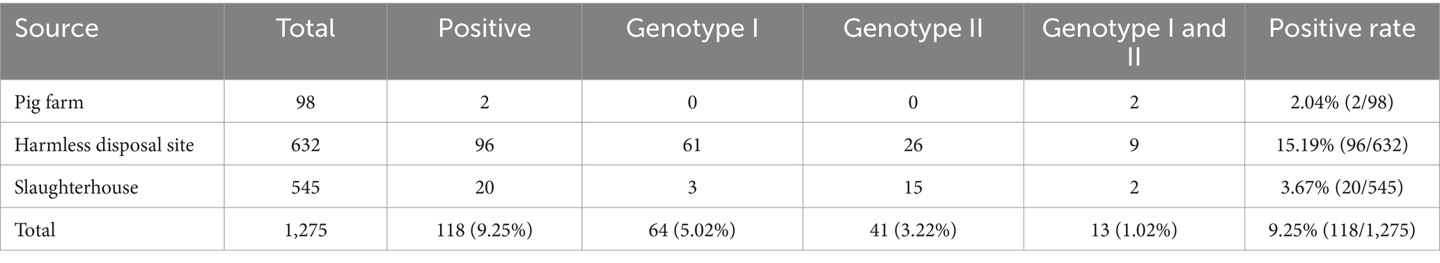Select the Genotype I column header
Image resolution: width=1440 pixels, height=263 pixels.
pos(692,28)
